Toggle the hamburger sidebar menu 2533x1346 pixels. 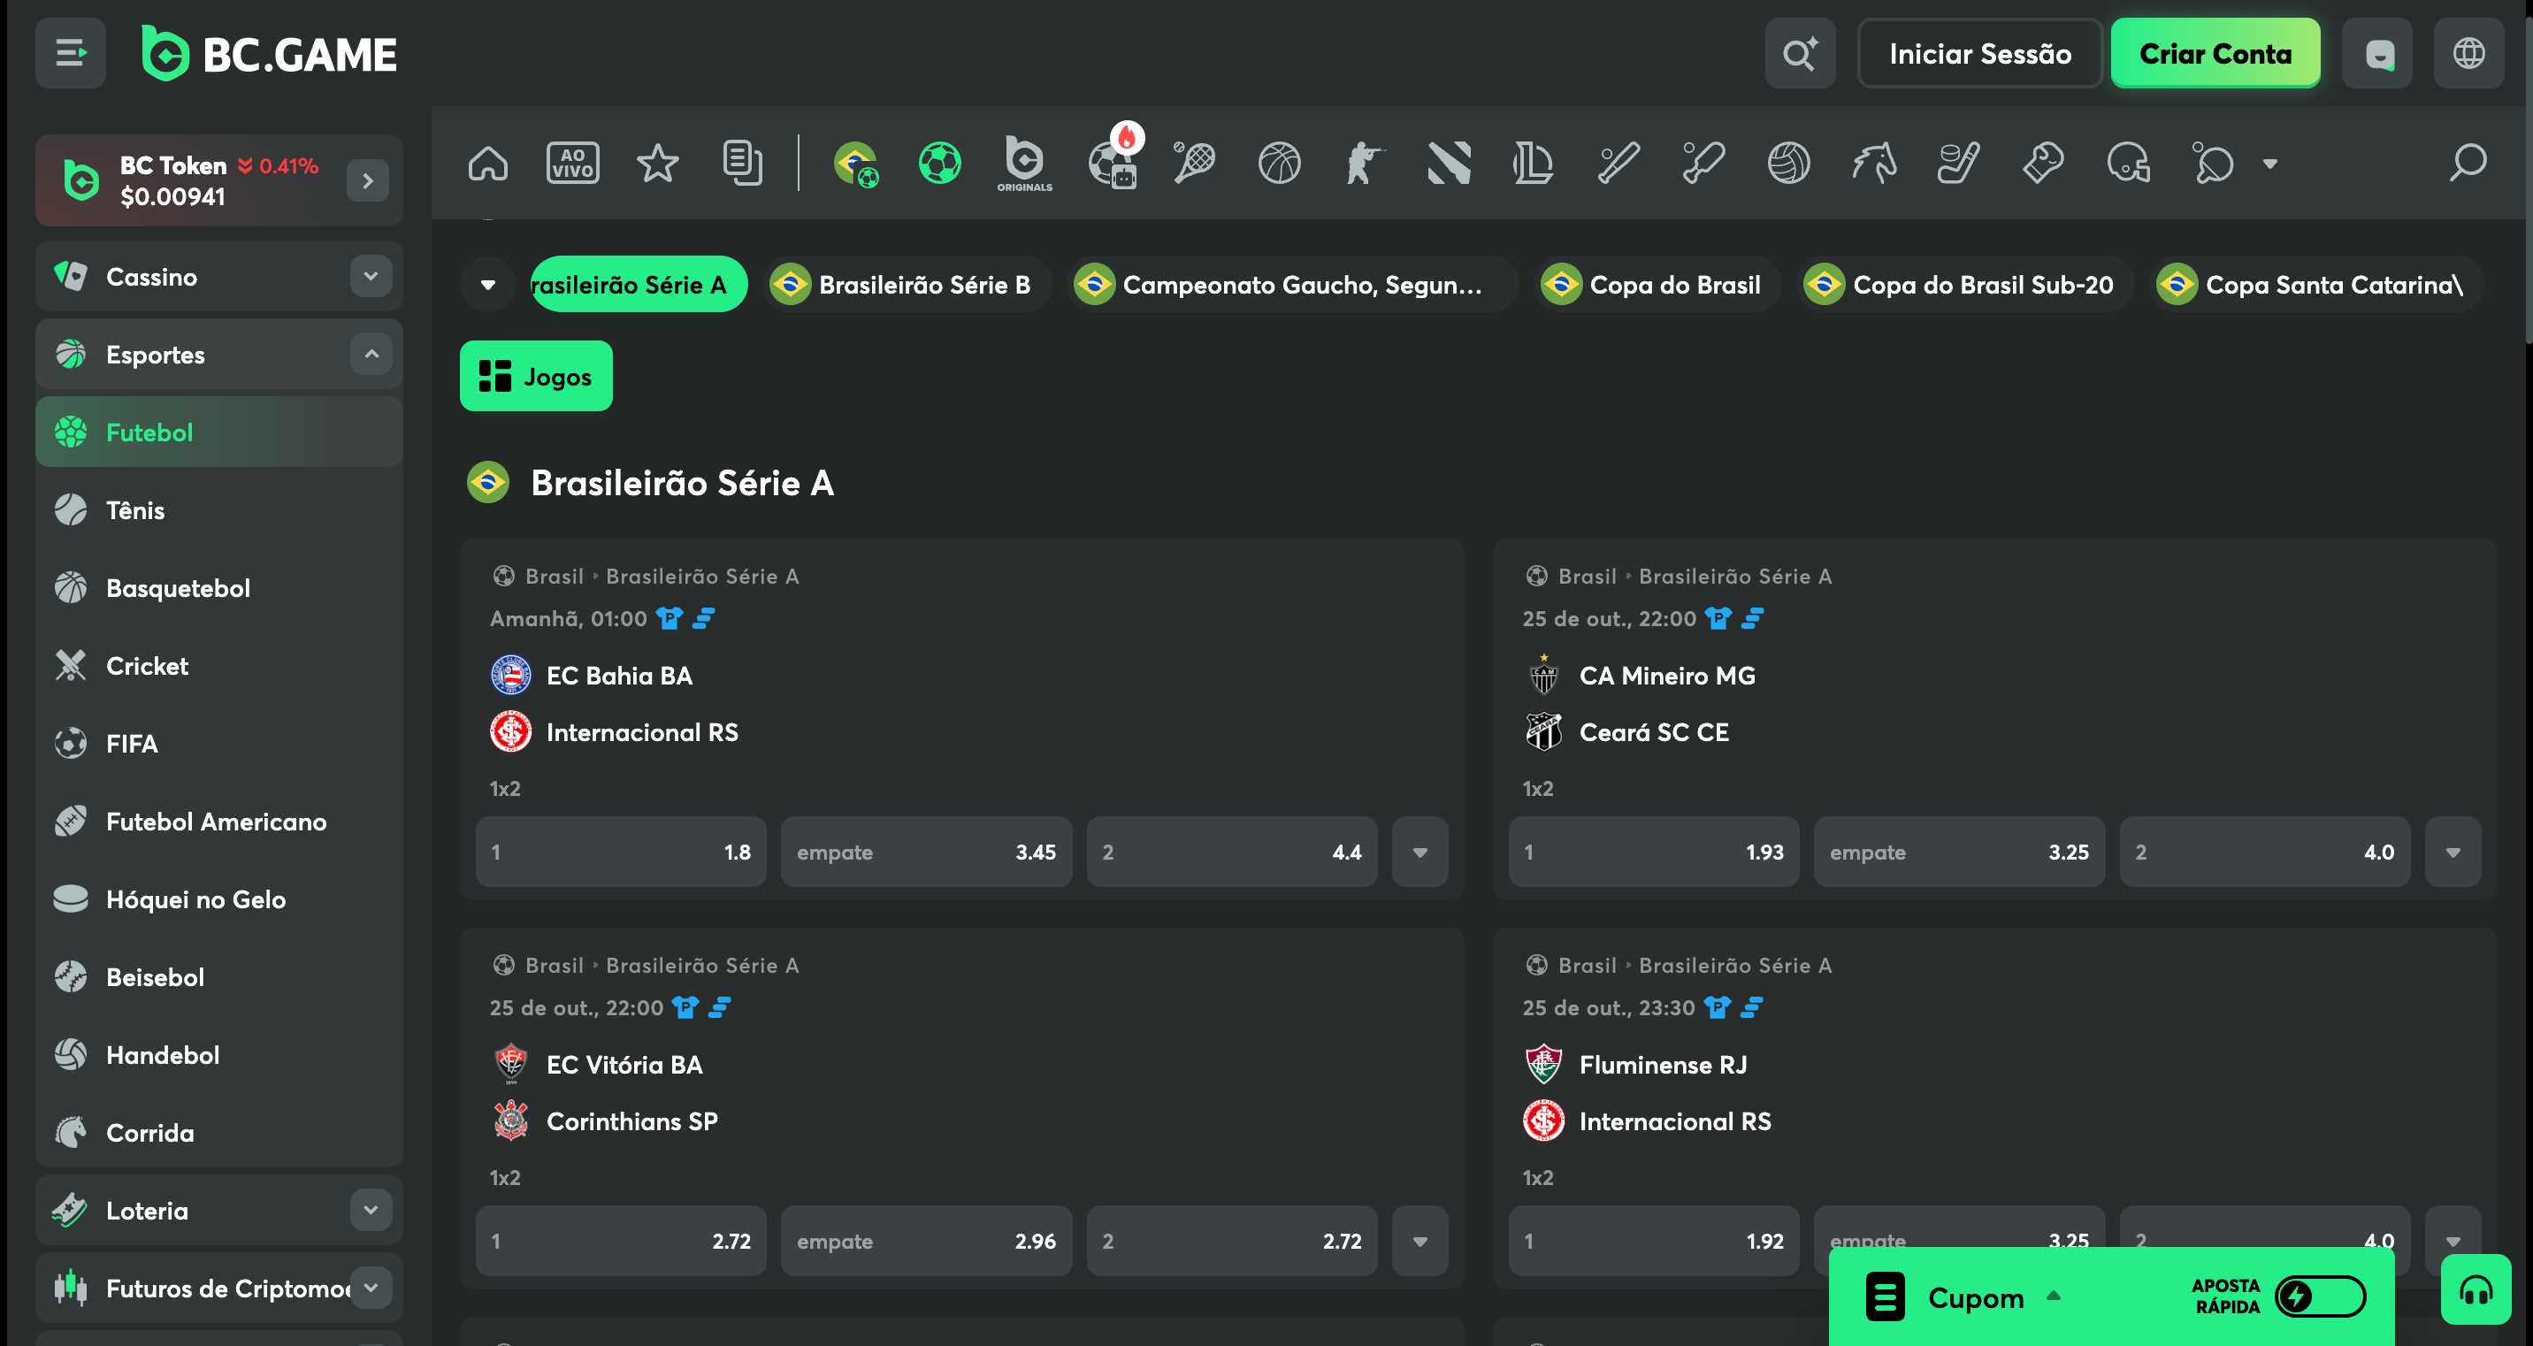point(70,53)
